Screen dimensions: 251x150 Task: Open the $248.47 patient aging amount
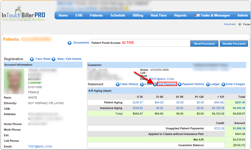[138, 102]
